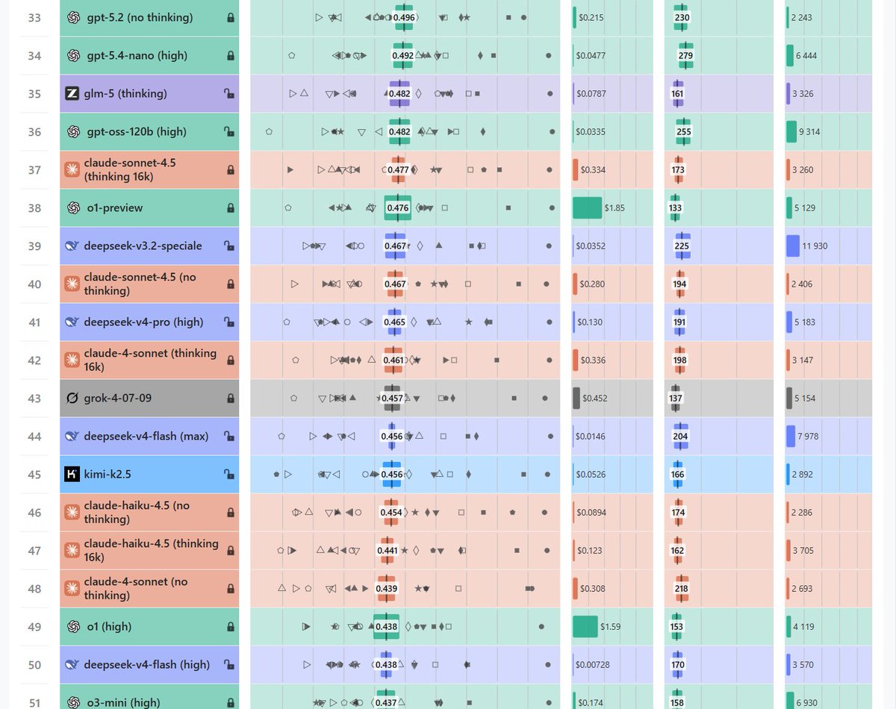Click the whale logo next to deepseek-v4-pro (high)

click(x=72, y=322)
